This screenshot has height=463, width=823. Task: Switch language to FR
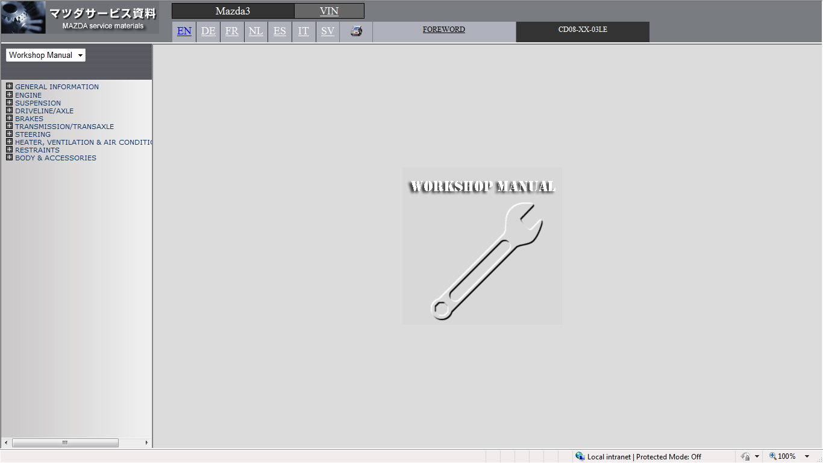click(232, 31)
